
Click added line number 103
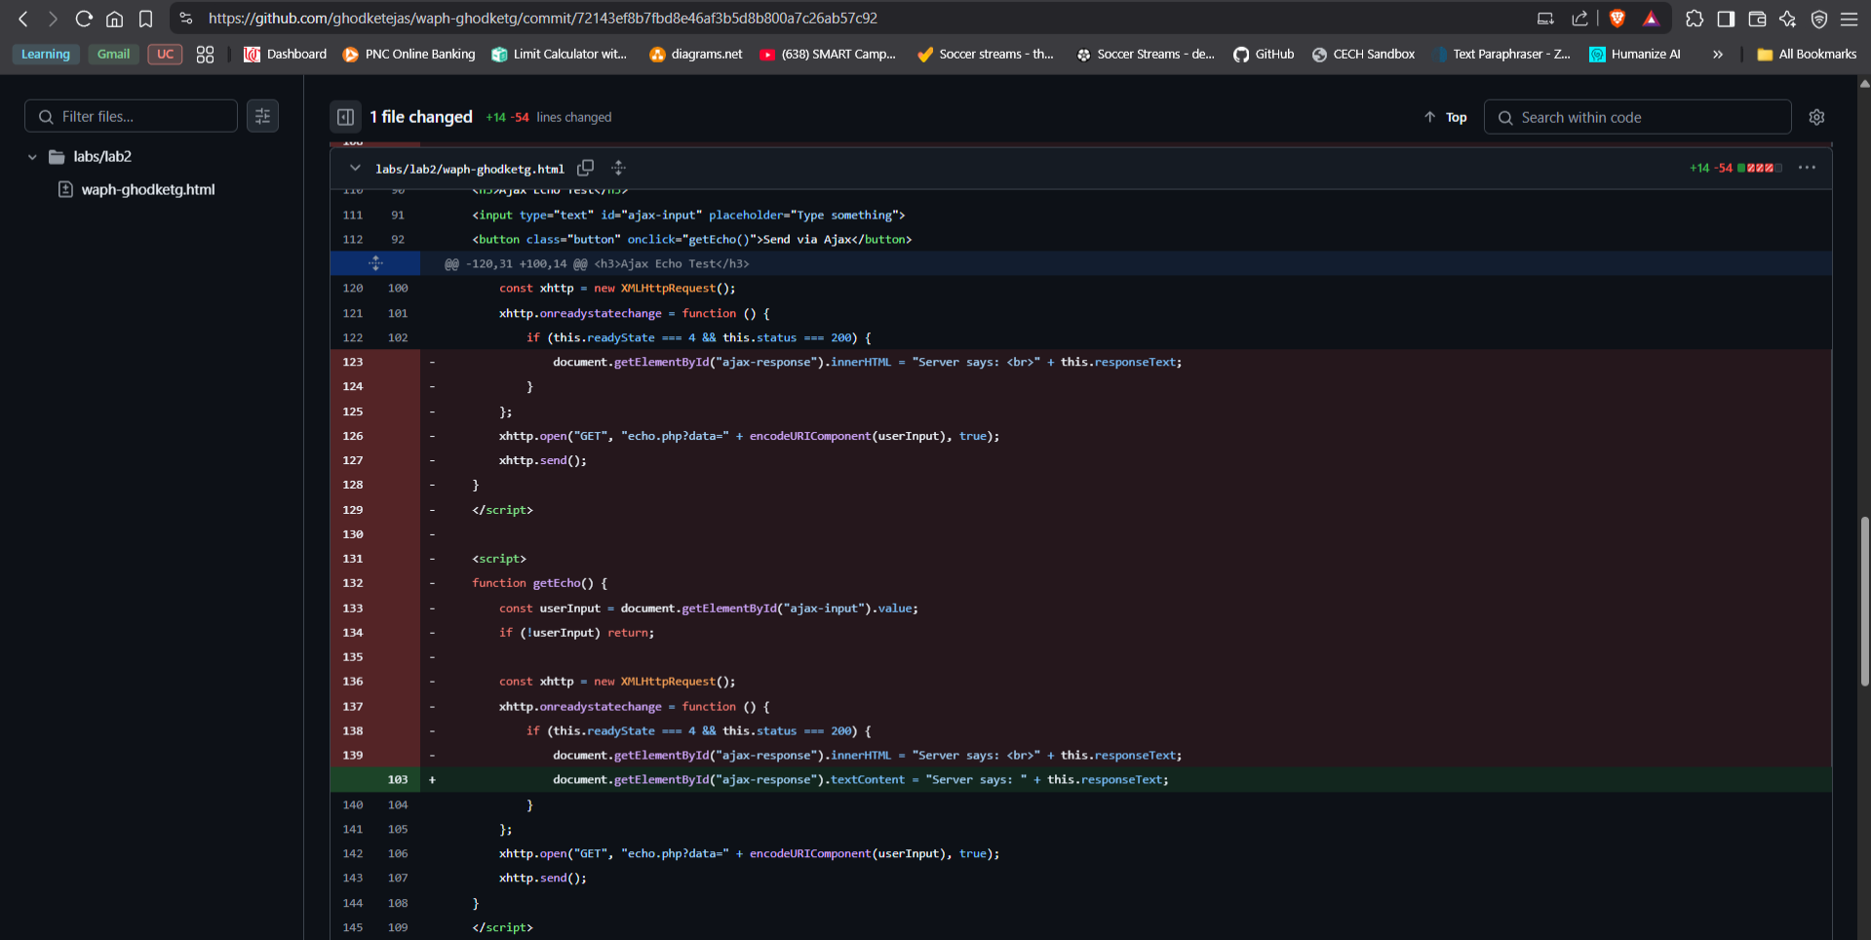point(398,779)
